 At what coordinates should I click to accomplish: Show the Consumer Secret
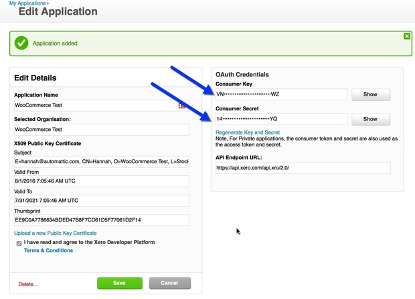371,119
